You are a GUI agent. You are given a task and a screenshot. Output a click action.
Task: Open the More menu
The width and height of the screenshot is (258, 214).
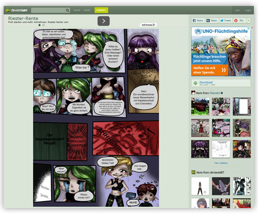coord(87,10)
